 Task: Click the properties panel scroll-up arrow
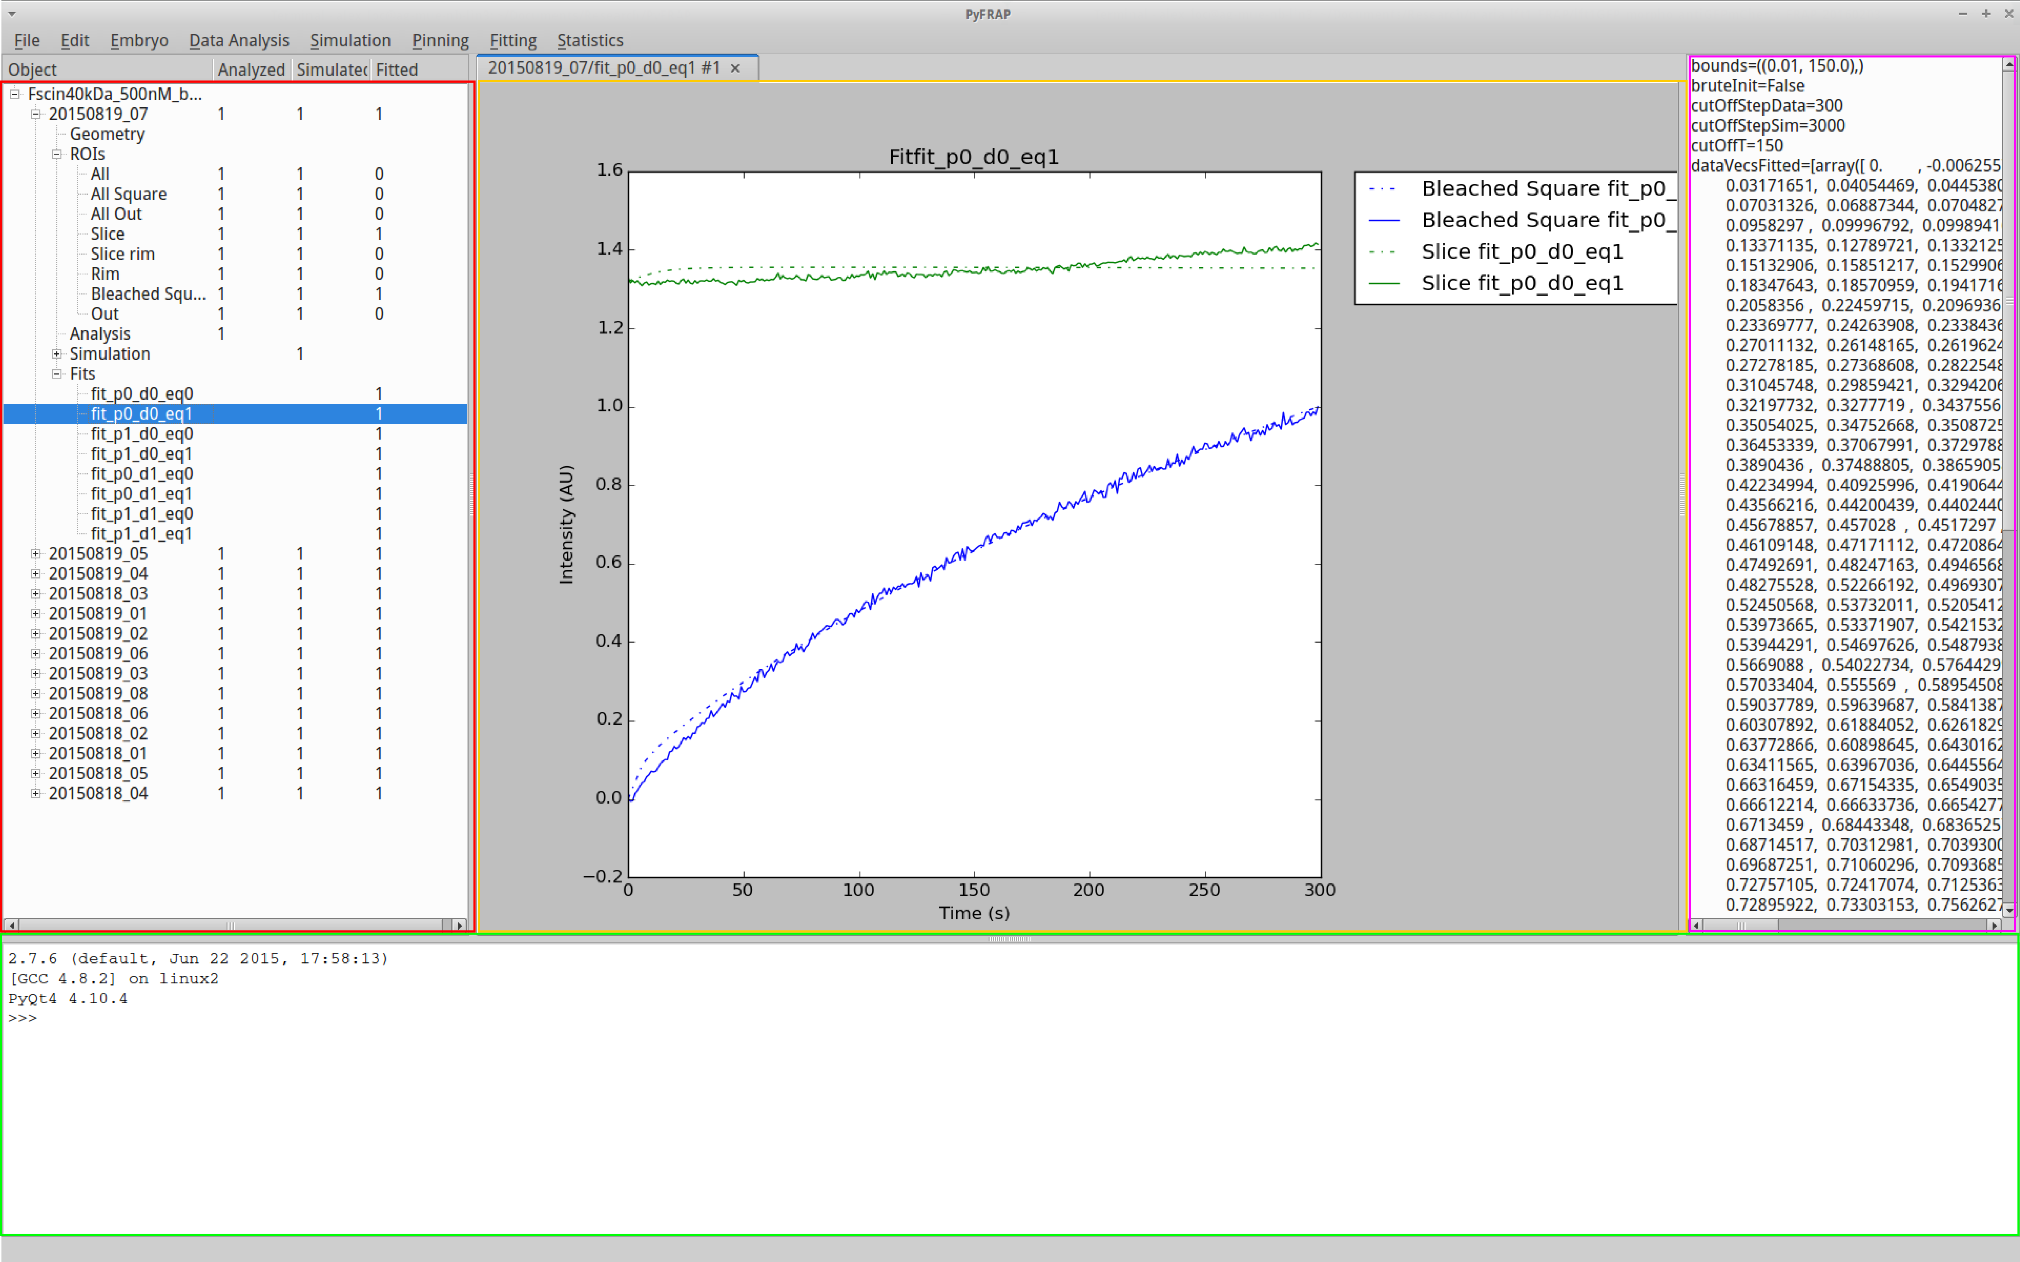pyautogui.click(x=2009, y=64)
